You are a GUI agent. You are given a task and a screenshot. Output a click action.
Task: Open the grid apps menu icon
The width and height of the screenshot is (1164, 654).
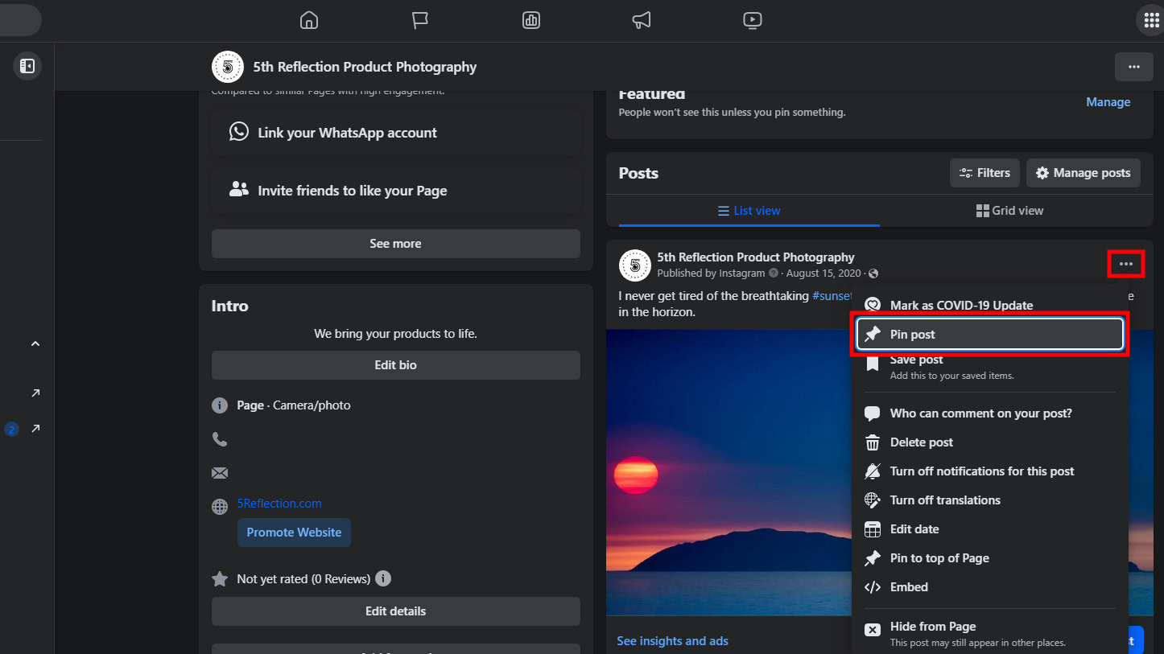point(1150,20)
